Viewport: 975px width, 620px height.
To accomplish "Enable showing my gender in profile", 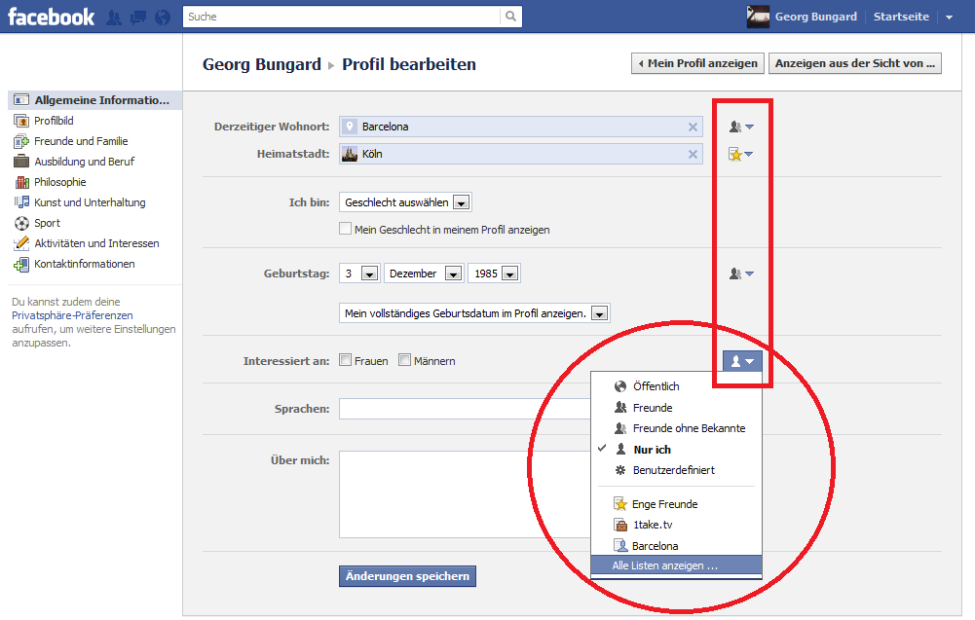I will [x=345, y=230].
